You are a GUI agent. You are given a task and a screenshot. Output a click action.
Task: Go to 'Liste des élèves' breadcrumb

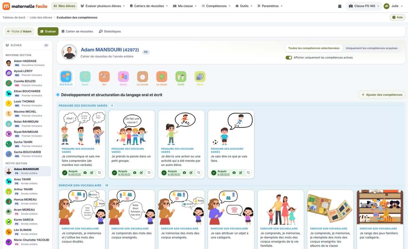coord(41,17)
